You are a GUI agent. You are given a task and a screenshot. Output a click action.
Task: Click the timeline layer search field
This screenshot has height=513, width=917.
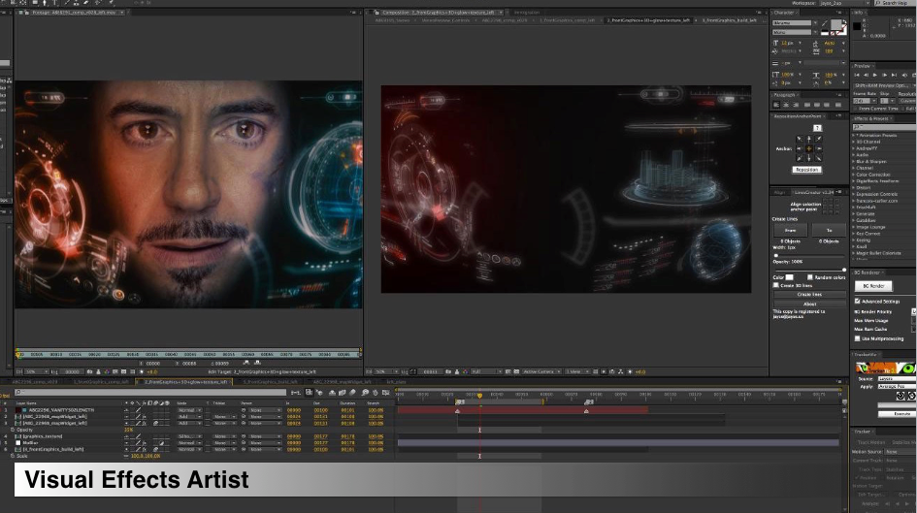click(x=150, y=392)
